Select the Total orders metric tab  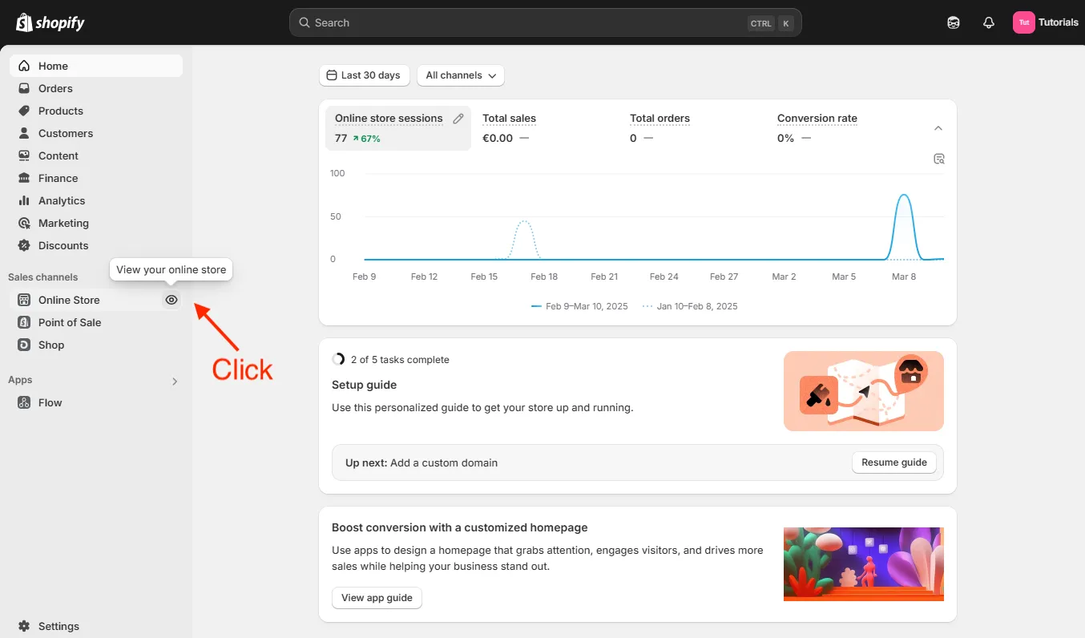(x=659, y=118)
